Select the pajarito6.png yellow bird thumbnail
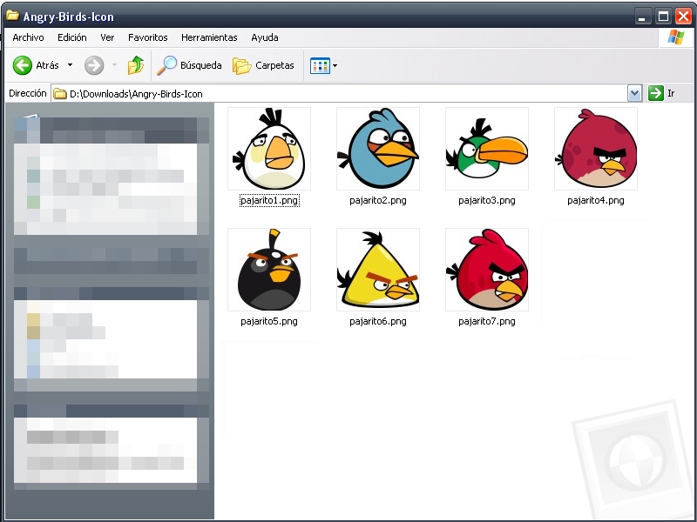 378,270
